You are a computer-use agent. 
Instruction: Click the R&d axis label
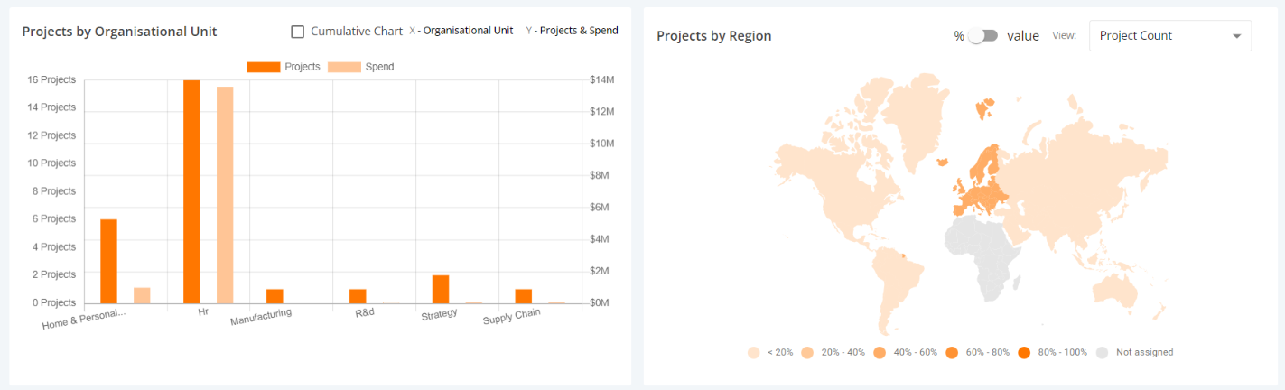(x=365, y=312)
